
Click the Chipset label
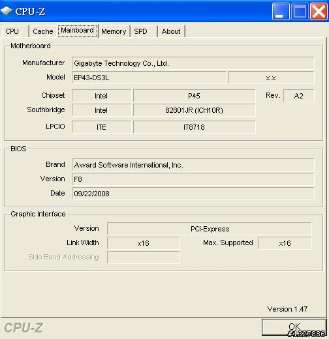coord(53,95)
